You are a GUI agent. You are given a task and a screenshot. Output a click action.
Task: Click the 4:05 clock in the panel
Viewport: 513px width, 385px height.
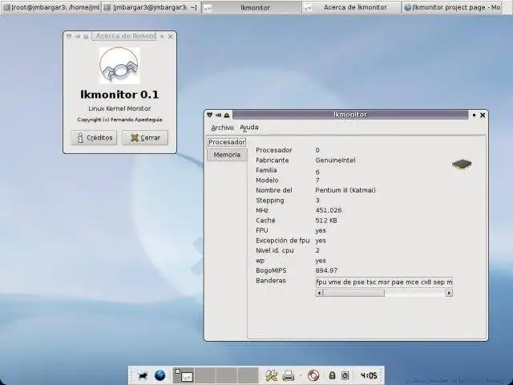[x=369, y=375]
